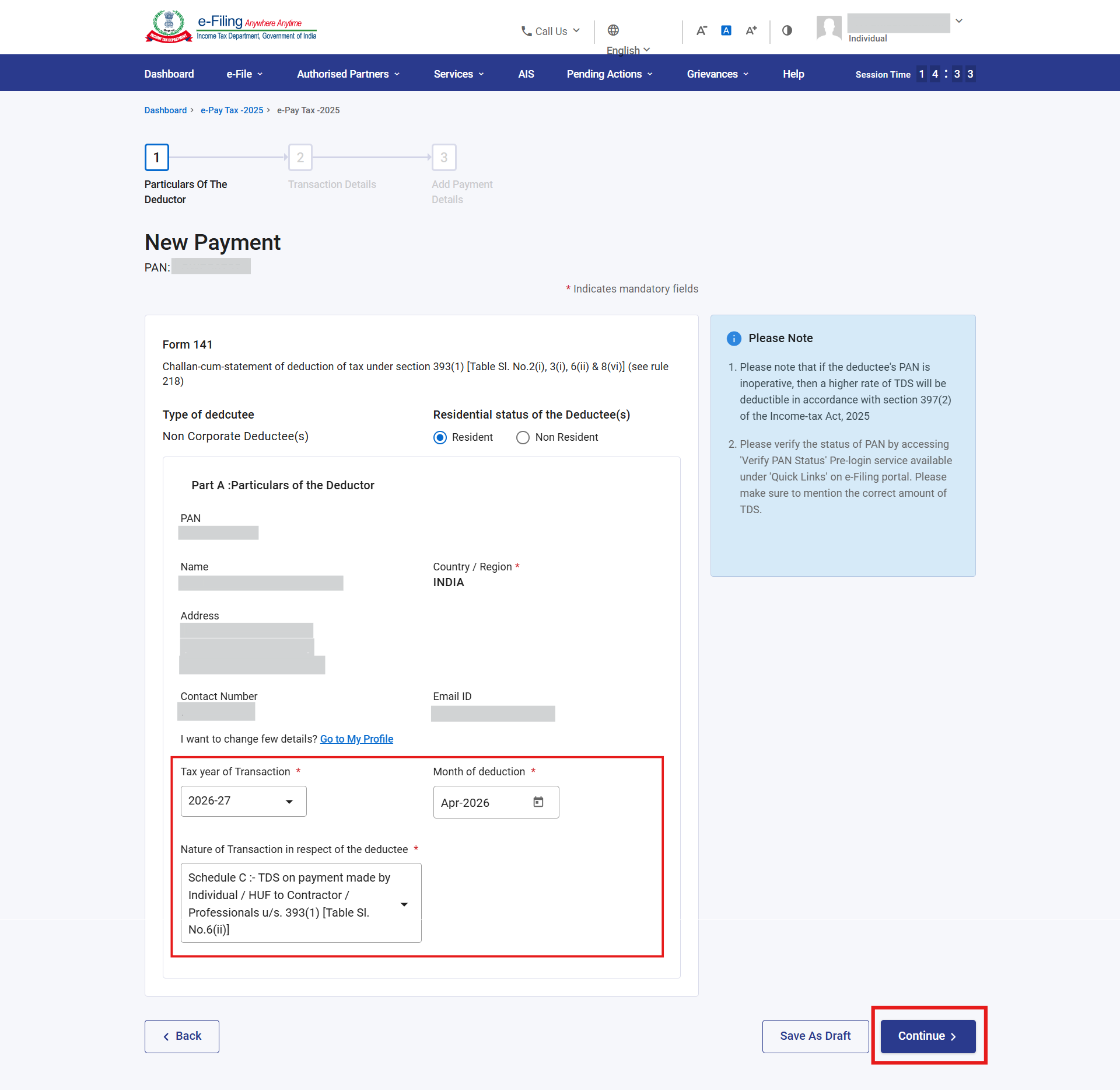Screen dimensions: 1120x1090
Task: Select the Resident radio button
Action: click(440, 437)
